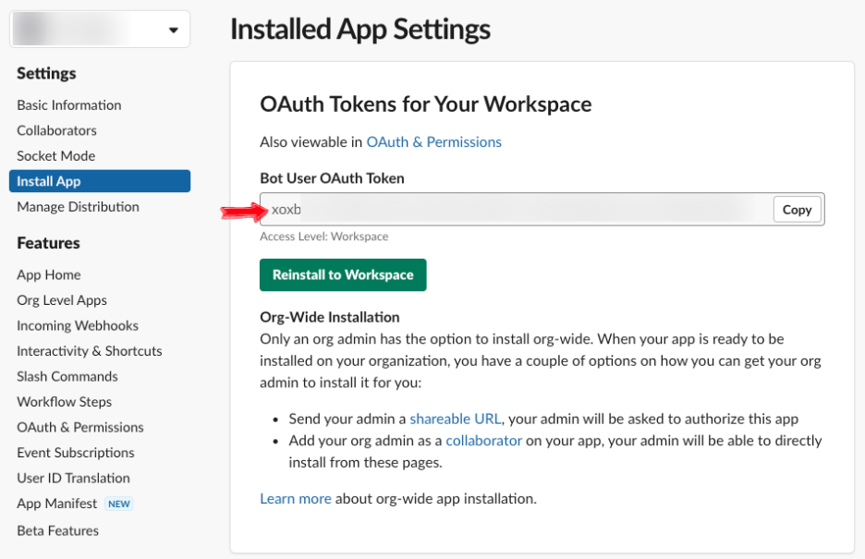
Task: Follow the OAuth & Permissions link under heading
Action: point(433,142)
